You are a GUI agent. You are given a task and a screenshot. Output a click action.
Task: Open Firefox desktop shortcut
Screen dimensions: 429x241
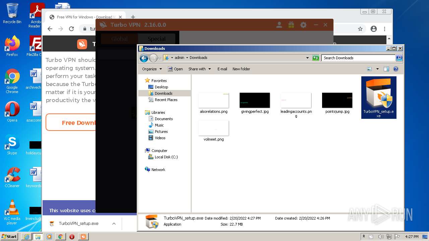(x=12, y=46)
